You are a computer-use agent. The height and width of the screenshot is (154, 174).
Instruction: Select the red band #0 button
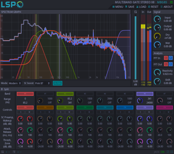(x=25, y=94)
